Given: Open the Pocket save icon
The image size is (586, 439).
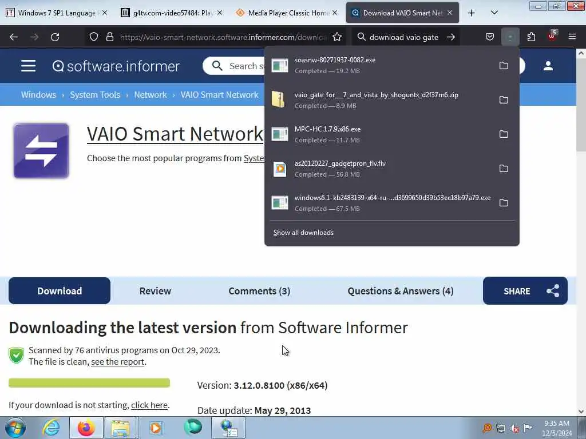Looking at the screenshot, I should click(490, 37).
